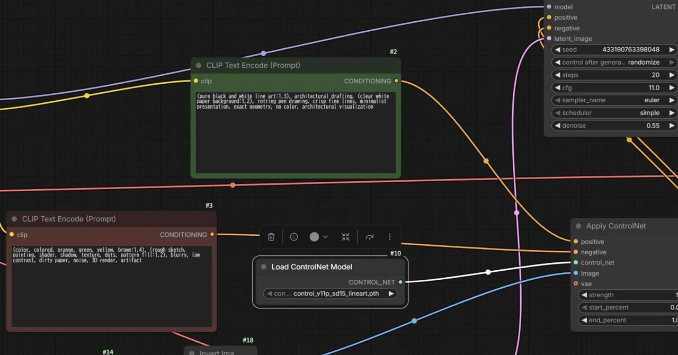Decrease denoise with the left arrow
678x355 pixels.
(x=558, y=126)
